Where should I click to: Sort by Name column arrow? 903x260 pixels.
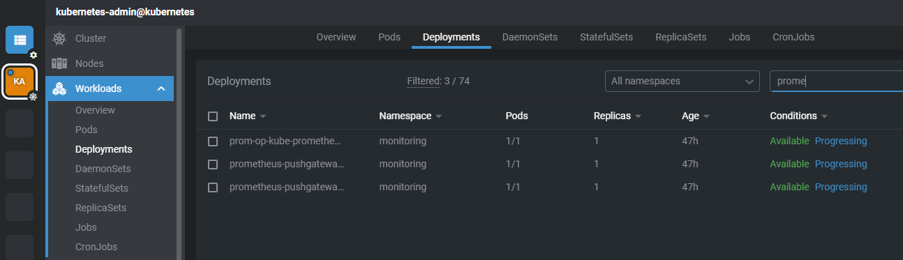coord(263,116)
